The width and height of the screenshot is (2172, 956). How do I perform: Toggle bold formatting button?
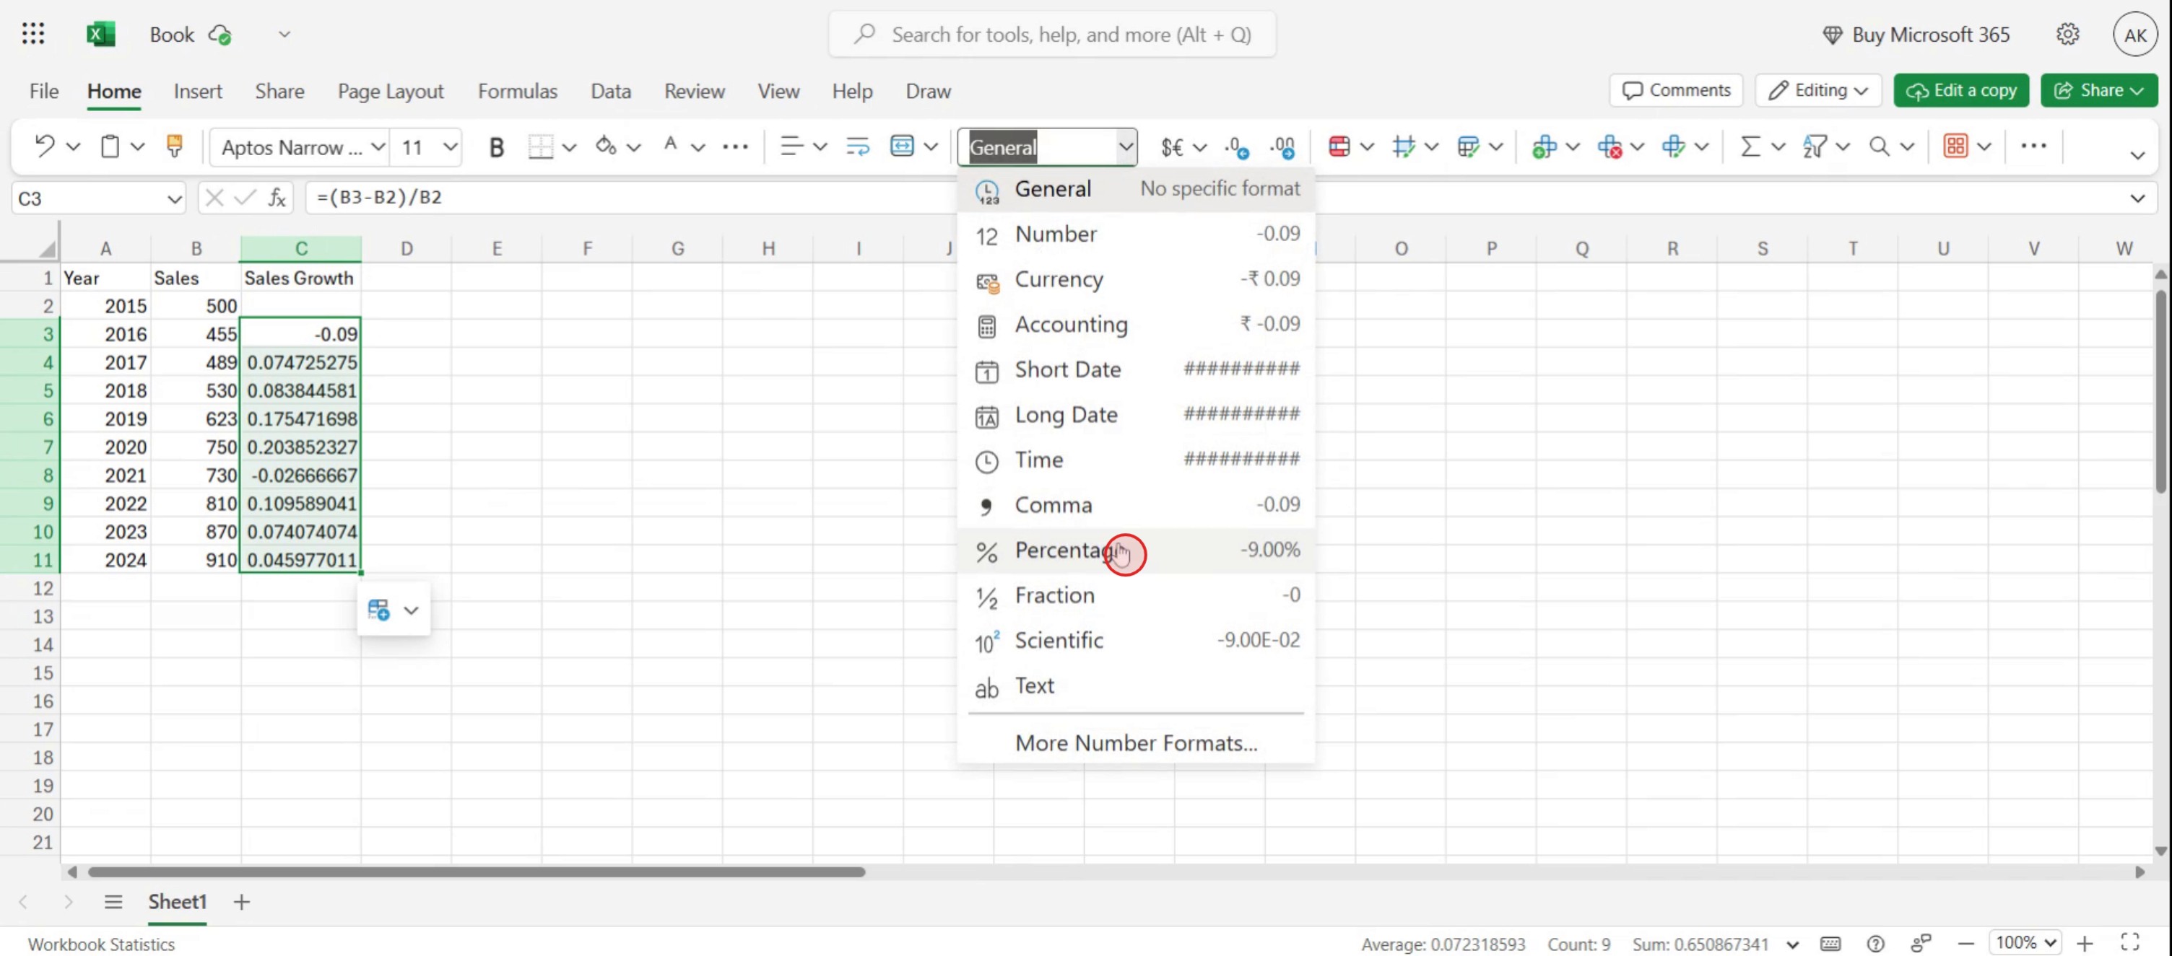(x=496, y=147)
